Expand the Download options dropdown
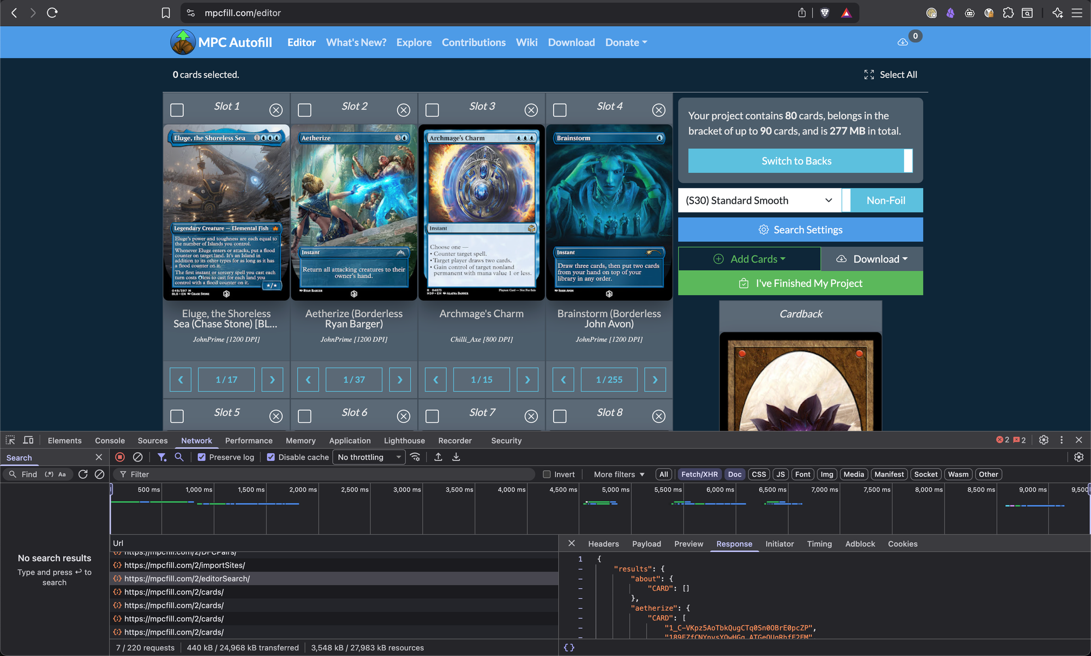Viewport: 1091px width, 656px height. [871, 259]
